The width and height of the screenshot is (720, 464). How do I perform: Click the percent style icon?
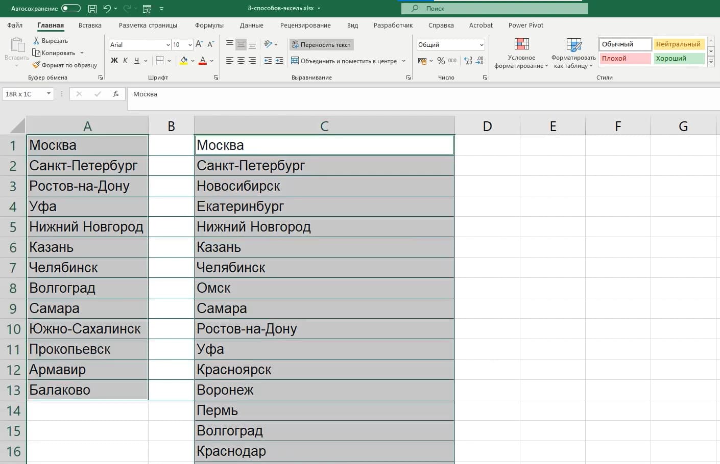[441, 61]
